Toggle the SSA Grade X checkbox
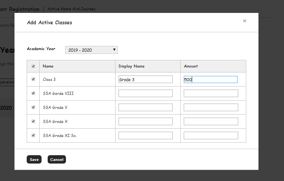Screen dimensions: 284x181 (33, 121)
